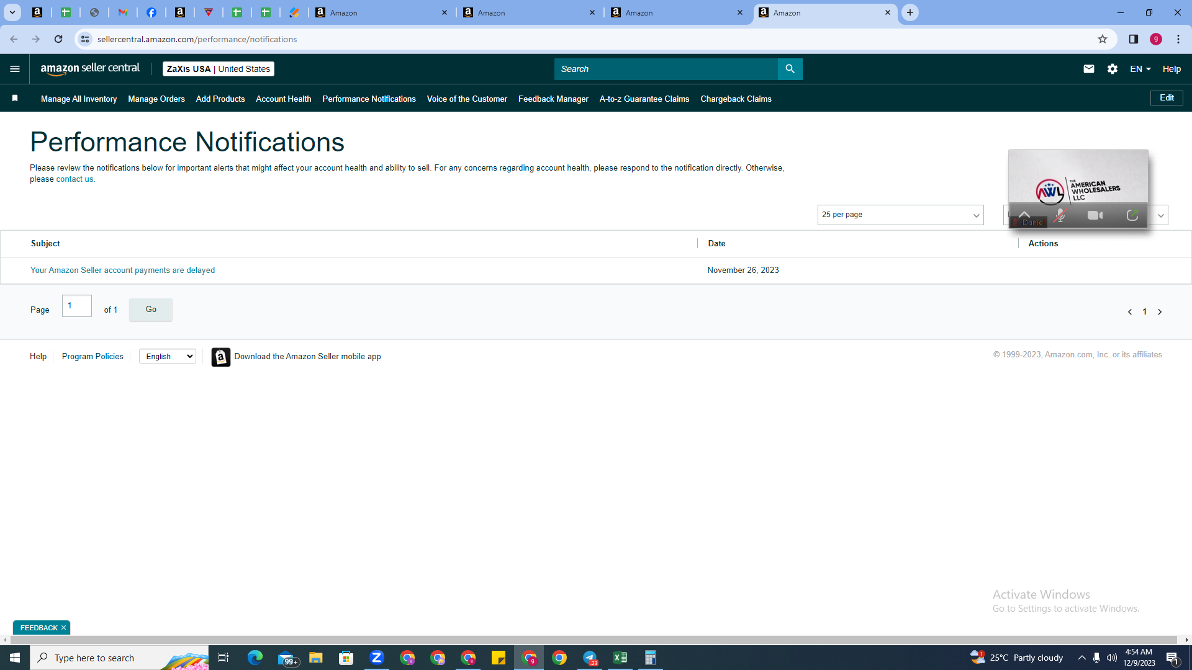Click the bookmark flag icon

(15, 98)
